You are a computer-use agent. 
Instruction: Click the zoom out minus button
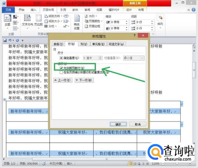(163, 164)
